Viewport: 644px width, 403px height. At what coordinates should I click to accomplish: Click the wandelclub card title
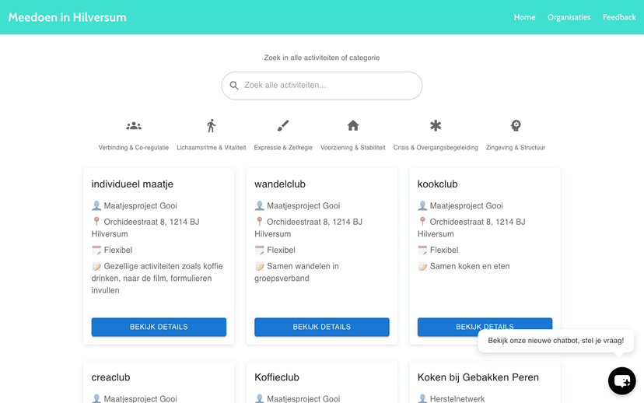click(x=280, y=184)
